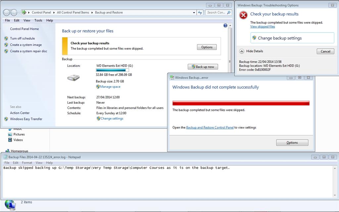Click the back navigation arrow

[6, 13]
